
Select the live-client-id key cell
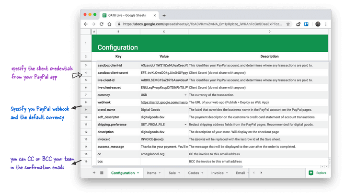tap(118, 80)
